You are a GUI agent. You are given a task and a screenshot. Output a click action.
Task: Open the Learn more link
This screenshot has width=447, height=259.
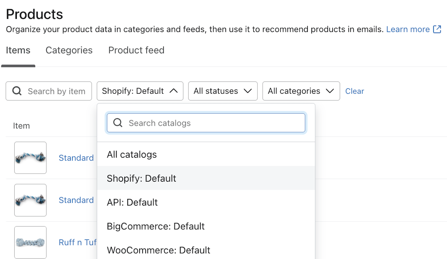pyautogui.click(x=408, y=29)
